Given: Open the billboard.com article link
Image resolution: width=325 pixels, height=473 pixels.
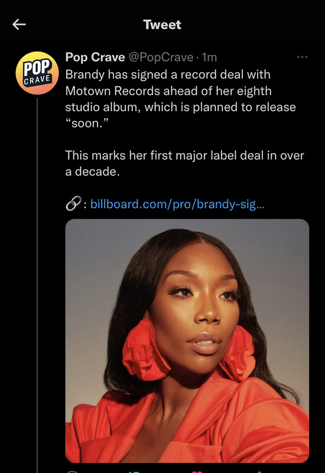Looking at the screenshot, I should point(177,204).
